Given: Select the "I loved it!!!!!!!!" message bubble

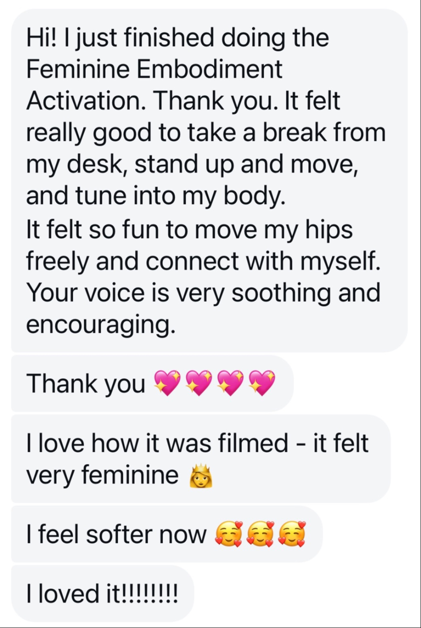Looking at the screenshot, I should coord(102,594).
